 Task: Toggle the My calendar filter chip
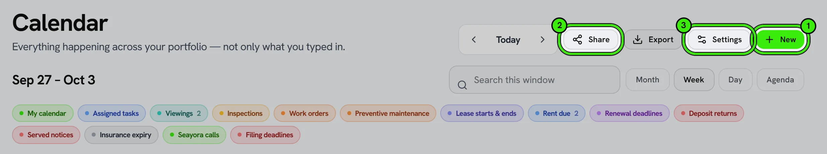pyautogui.click(x=43, y=113)
